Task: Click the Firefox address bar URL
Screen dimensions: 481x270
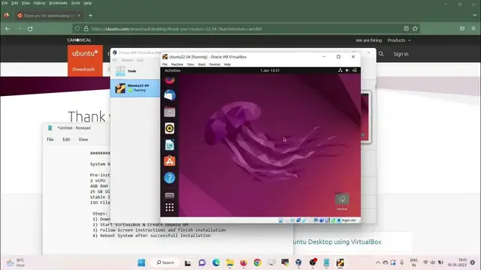Action: [x=177, y=28]
